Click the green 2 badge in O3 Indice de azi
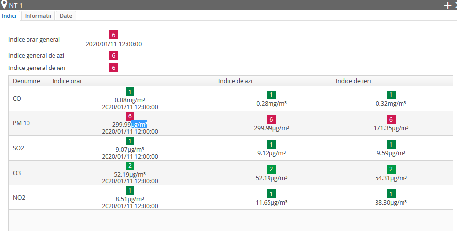 click(271, 169)
